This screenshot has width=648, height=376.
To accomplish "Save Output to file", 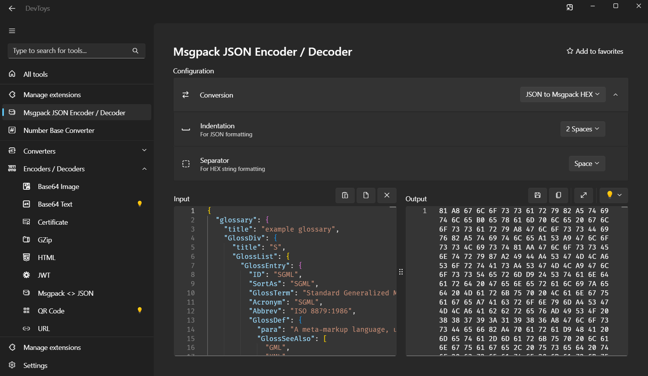I will [537, 195].
